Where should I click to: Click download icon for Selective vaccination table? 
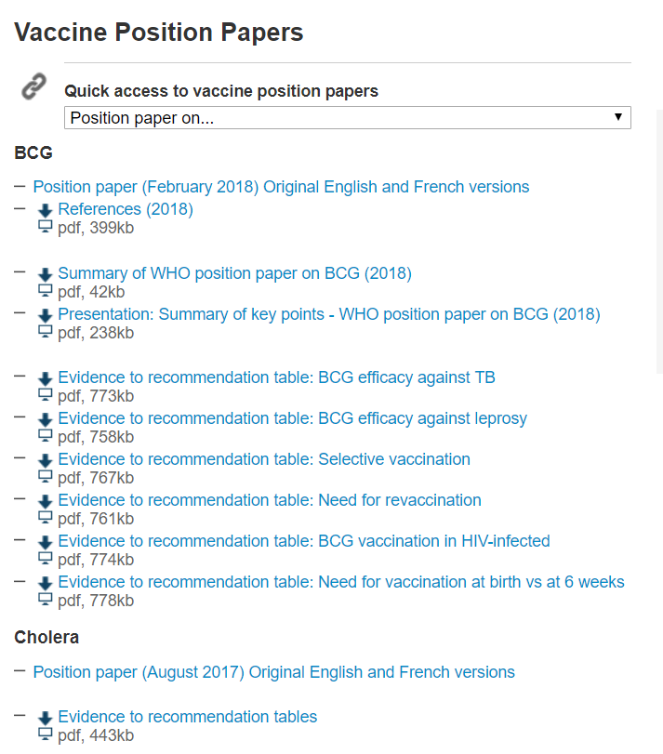click(x=45, y=458)
